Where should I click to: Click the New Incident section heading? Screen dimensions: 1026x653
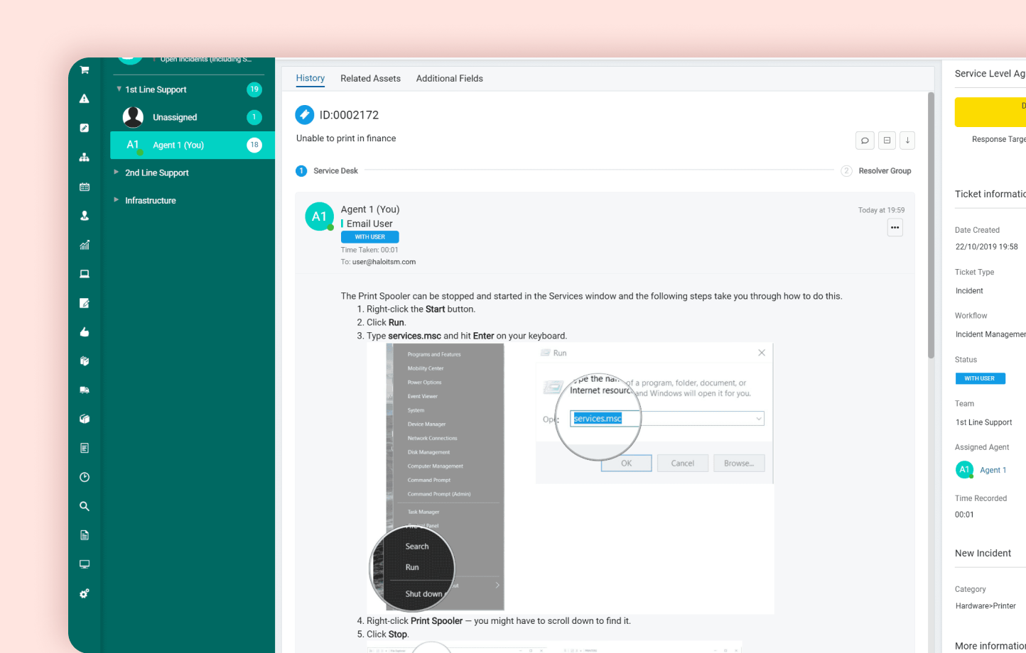pos(983,553)
